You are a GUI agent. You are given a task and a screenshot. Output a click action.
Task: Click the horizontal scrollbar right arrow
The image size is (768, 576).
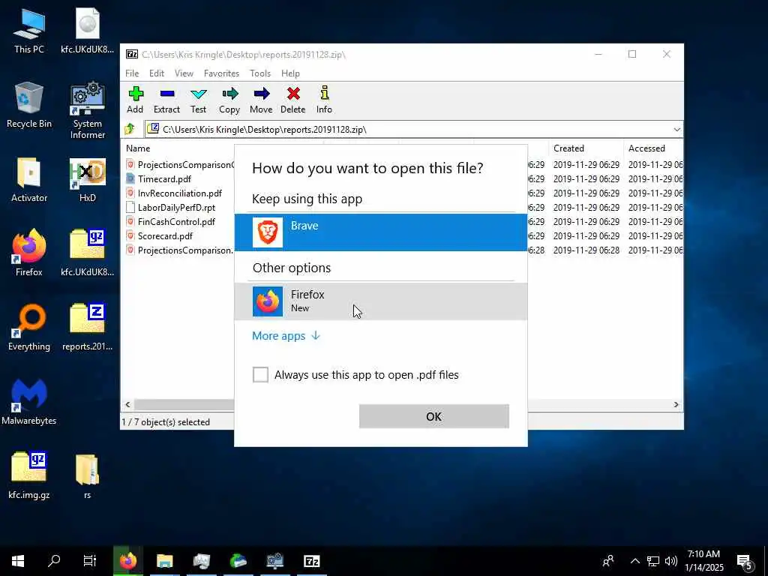[x=676, y=404]
